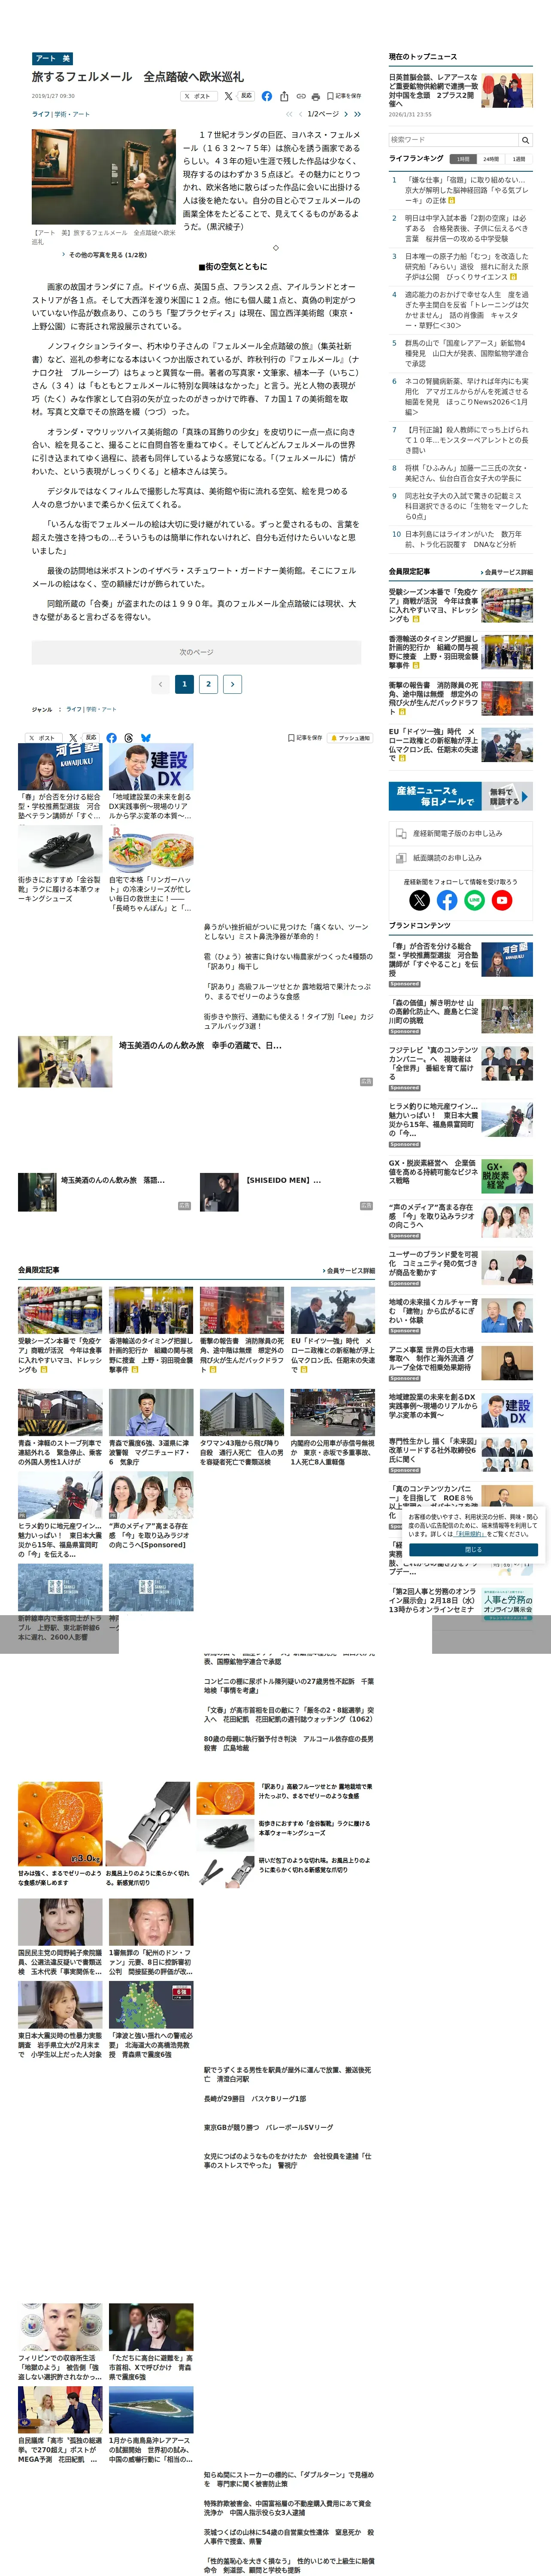Follow Sankei on Facebook via the round icon

(447, 900)
